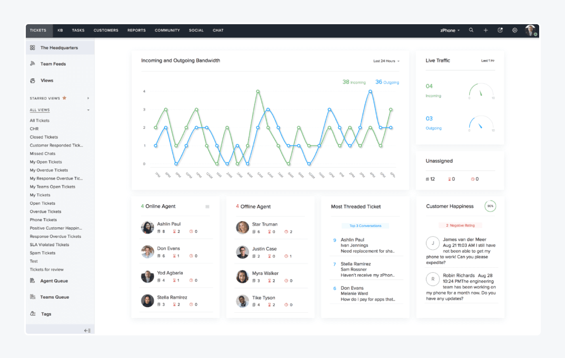Select Justin Case offline agent name
The height and width of the screenshot is (358, 565).
[x=264, y=249]
